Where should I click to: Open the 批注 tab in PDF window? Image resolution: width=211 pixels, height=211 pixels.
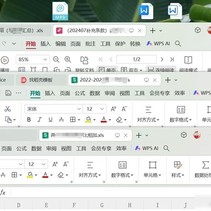90,44
